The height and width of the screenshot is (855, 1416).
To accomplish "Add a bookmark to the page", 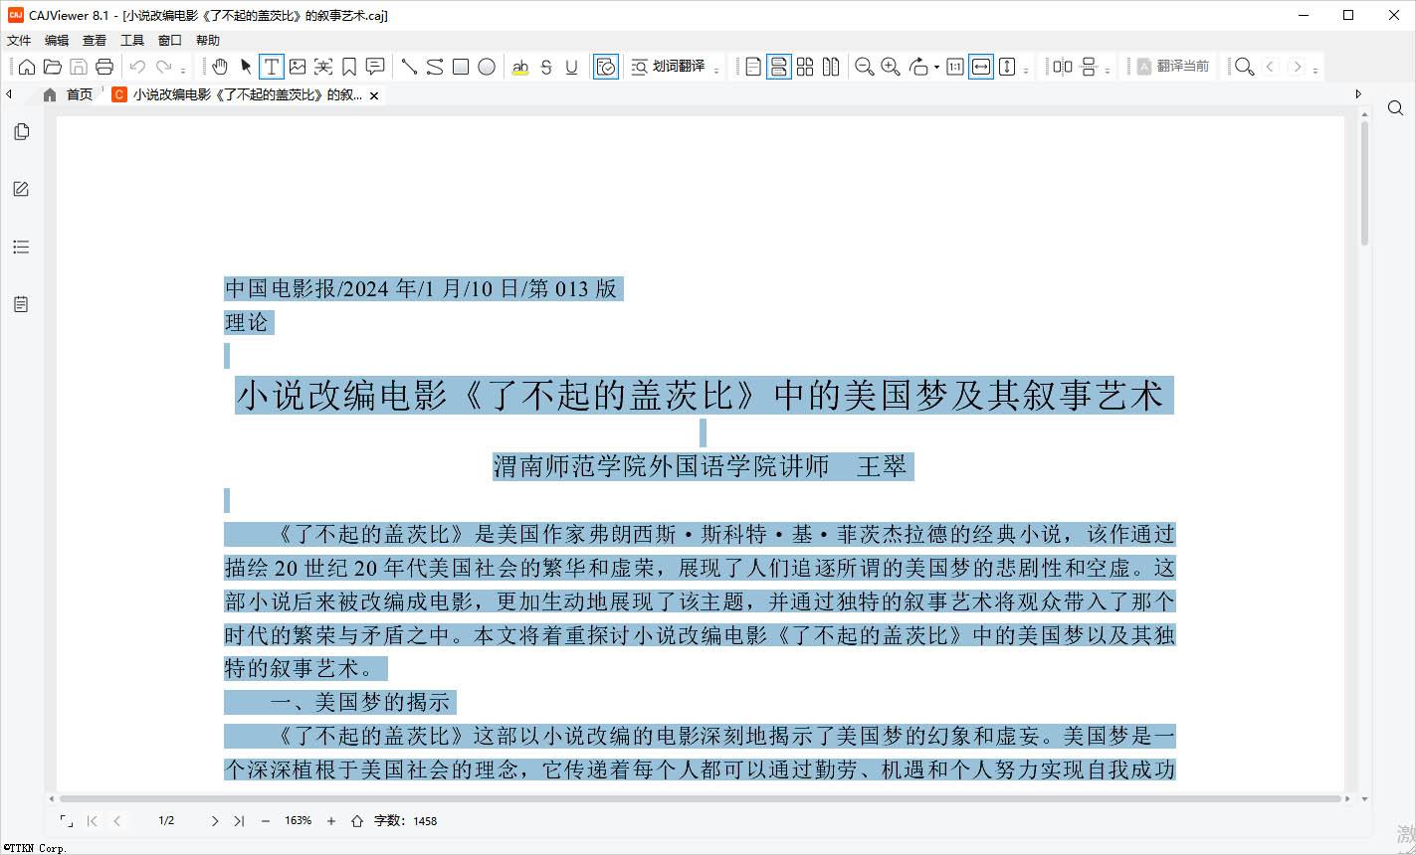I will tap(349, 67).
